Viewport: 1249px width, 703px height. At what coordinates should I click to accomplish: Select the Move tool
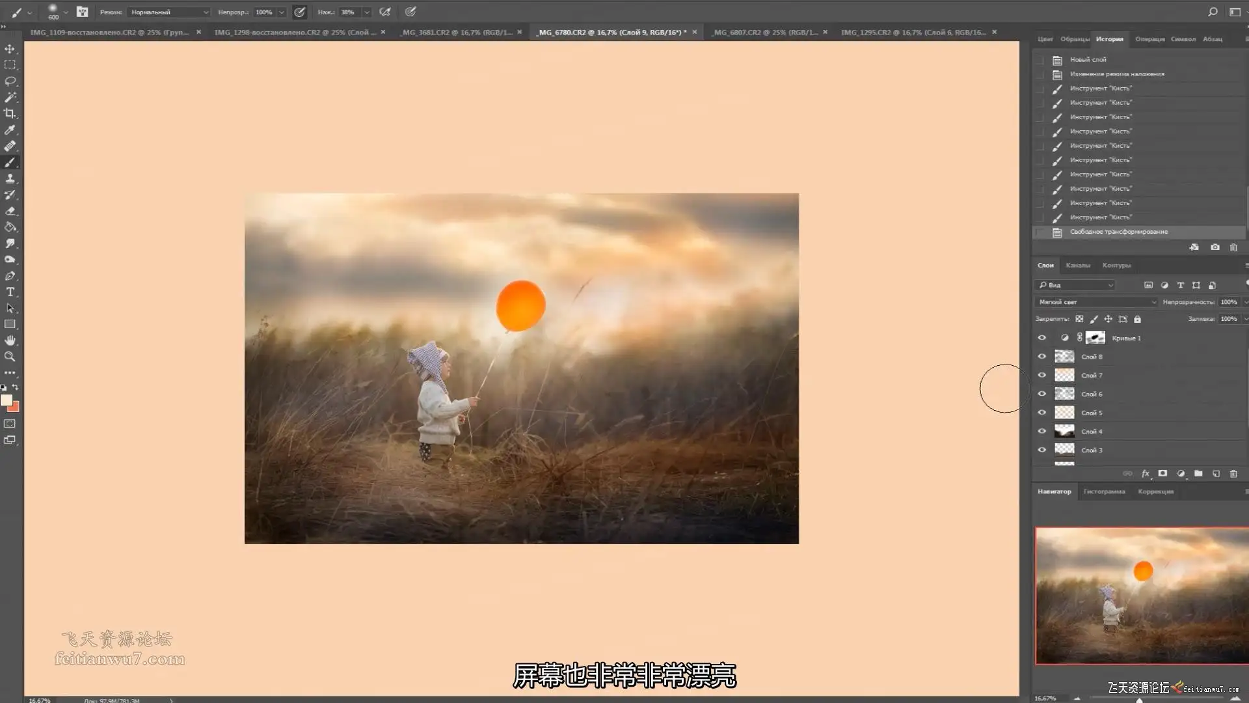click(x=10, y=49)
